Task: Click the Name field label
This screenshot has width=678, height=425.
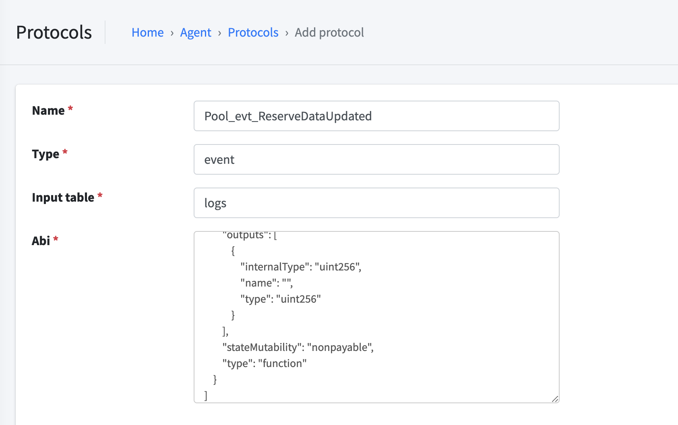Action: pos(48,111)
